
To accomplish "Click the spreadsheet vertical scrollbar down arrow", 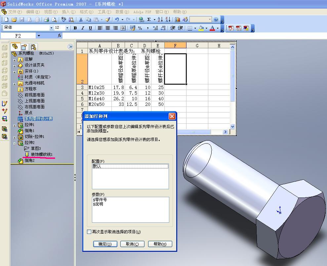I will point(232,126).
